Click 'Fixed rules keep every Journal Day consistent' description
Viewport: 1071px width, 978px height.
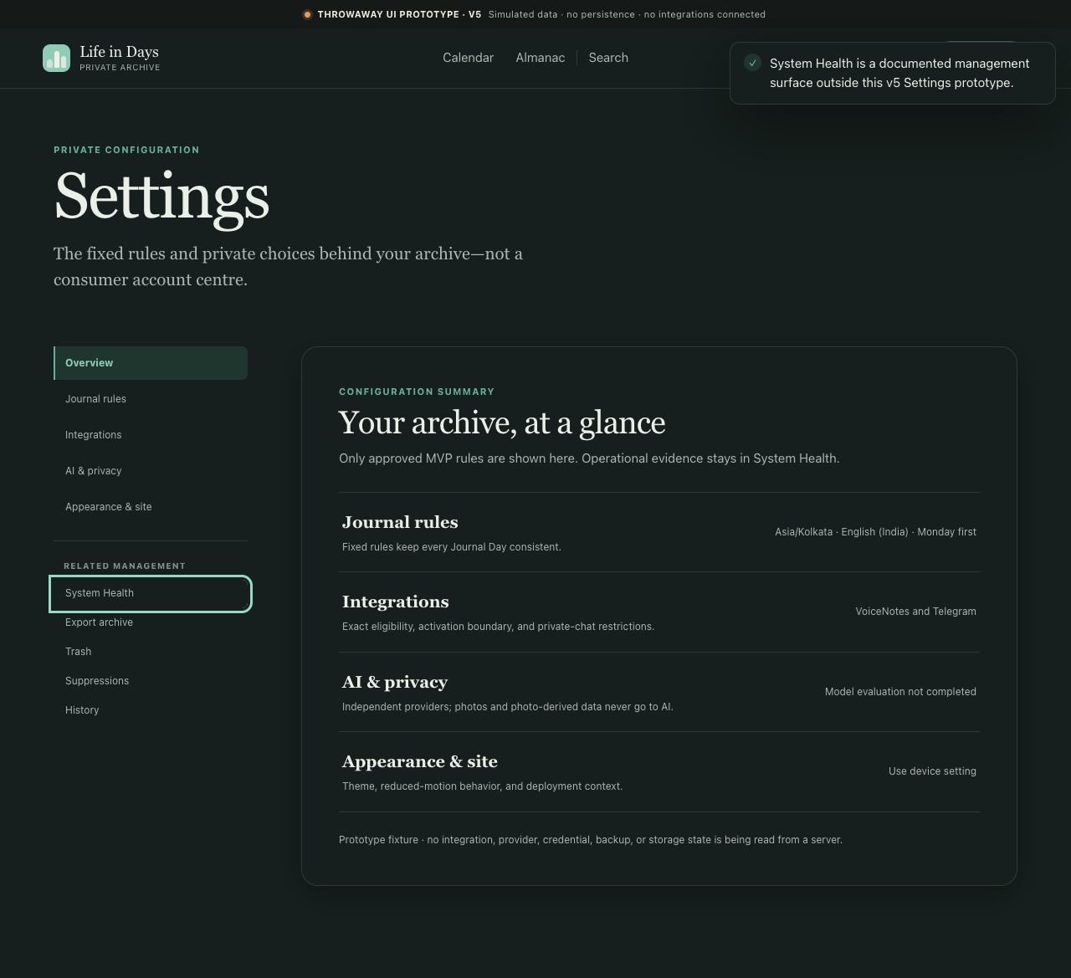point(452,547)
